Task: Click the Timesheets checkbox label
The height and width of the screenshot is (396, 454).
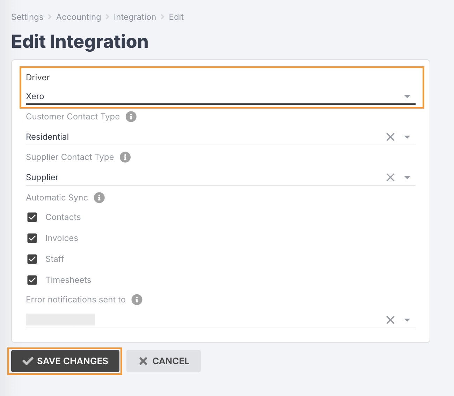Action: point(68,280)
